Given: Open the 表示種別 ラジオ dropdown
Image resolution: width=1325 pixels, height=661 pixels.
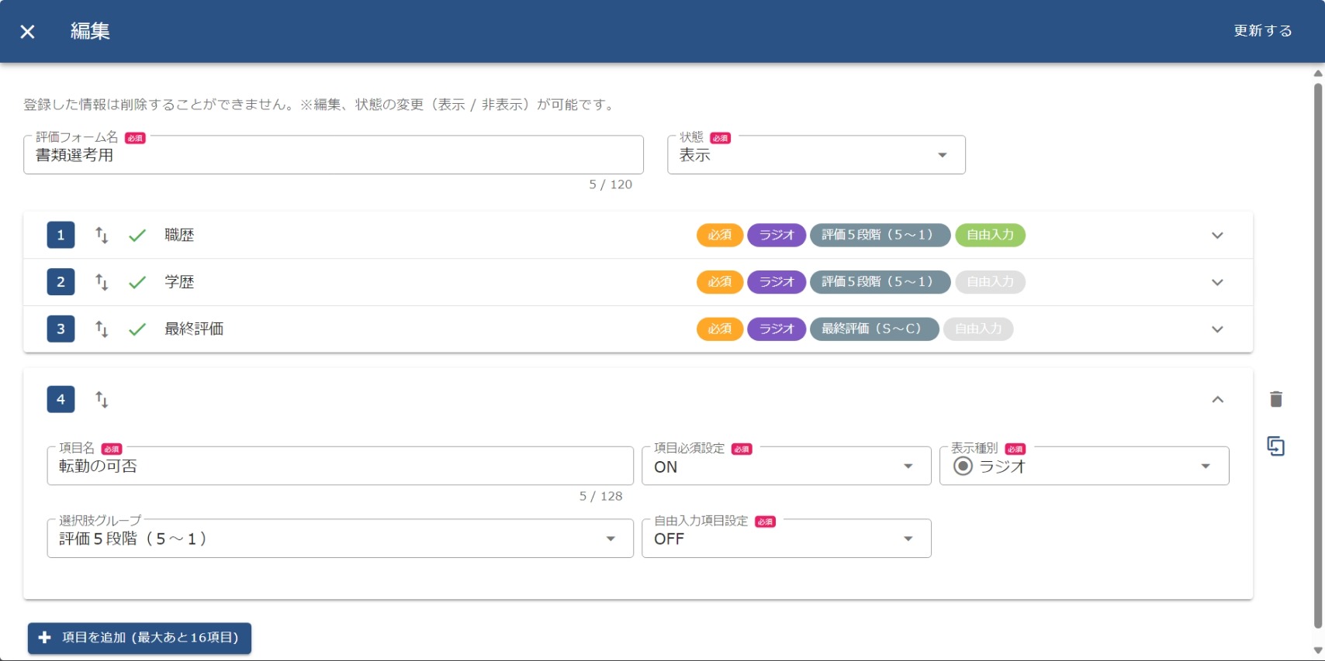Looking at the screenshot, I should tap(1084, 466).
